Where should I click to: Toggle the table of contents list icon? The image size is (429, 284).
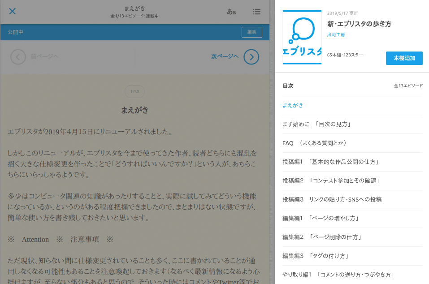tap(256, 12)
